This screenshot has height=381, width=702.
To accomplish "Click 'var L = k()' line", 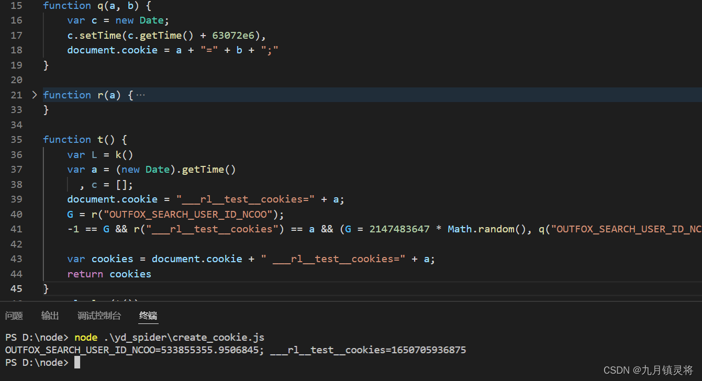I will point(100,154).
